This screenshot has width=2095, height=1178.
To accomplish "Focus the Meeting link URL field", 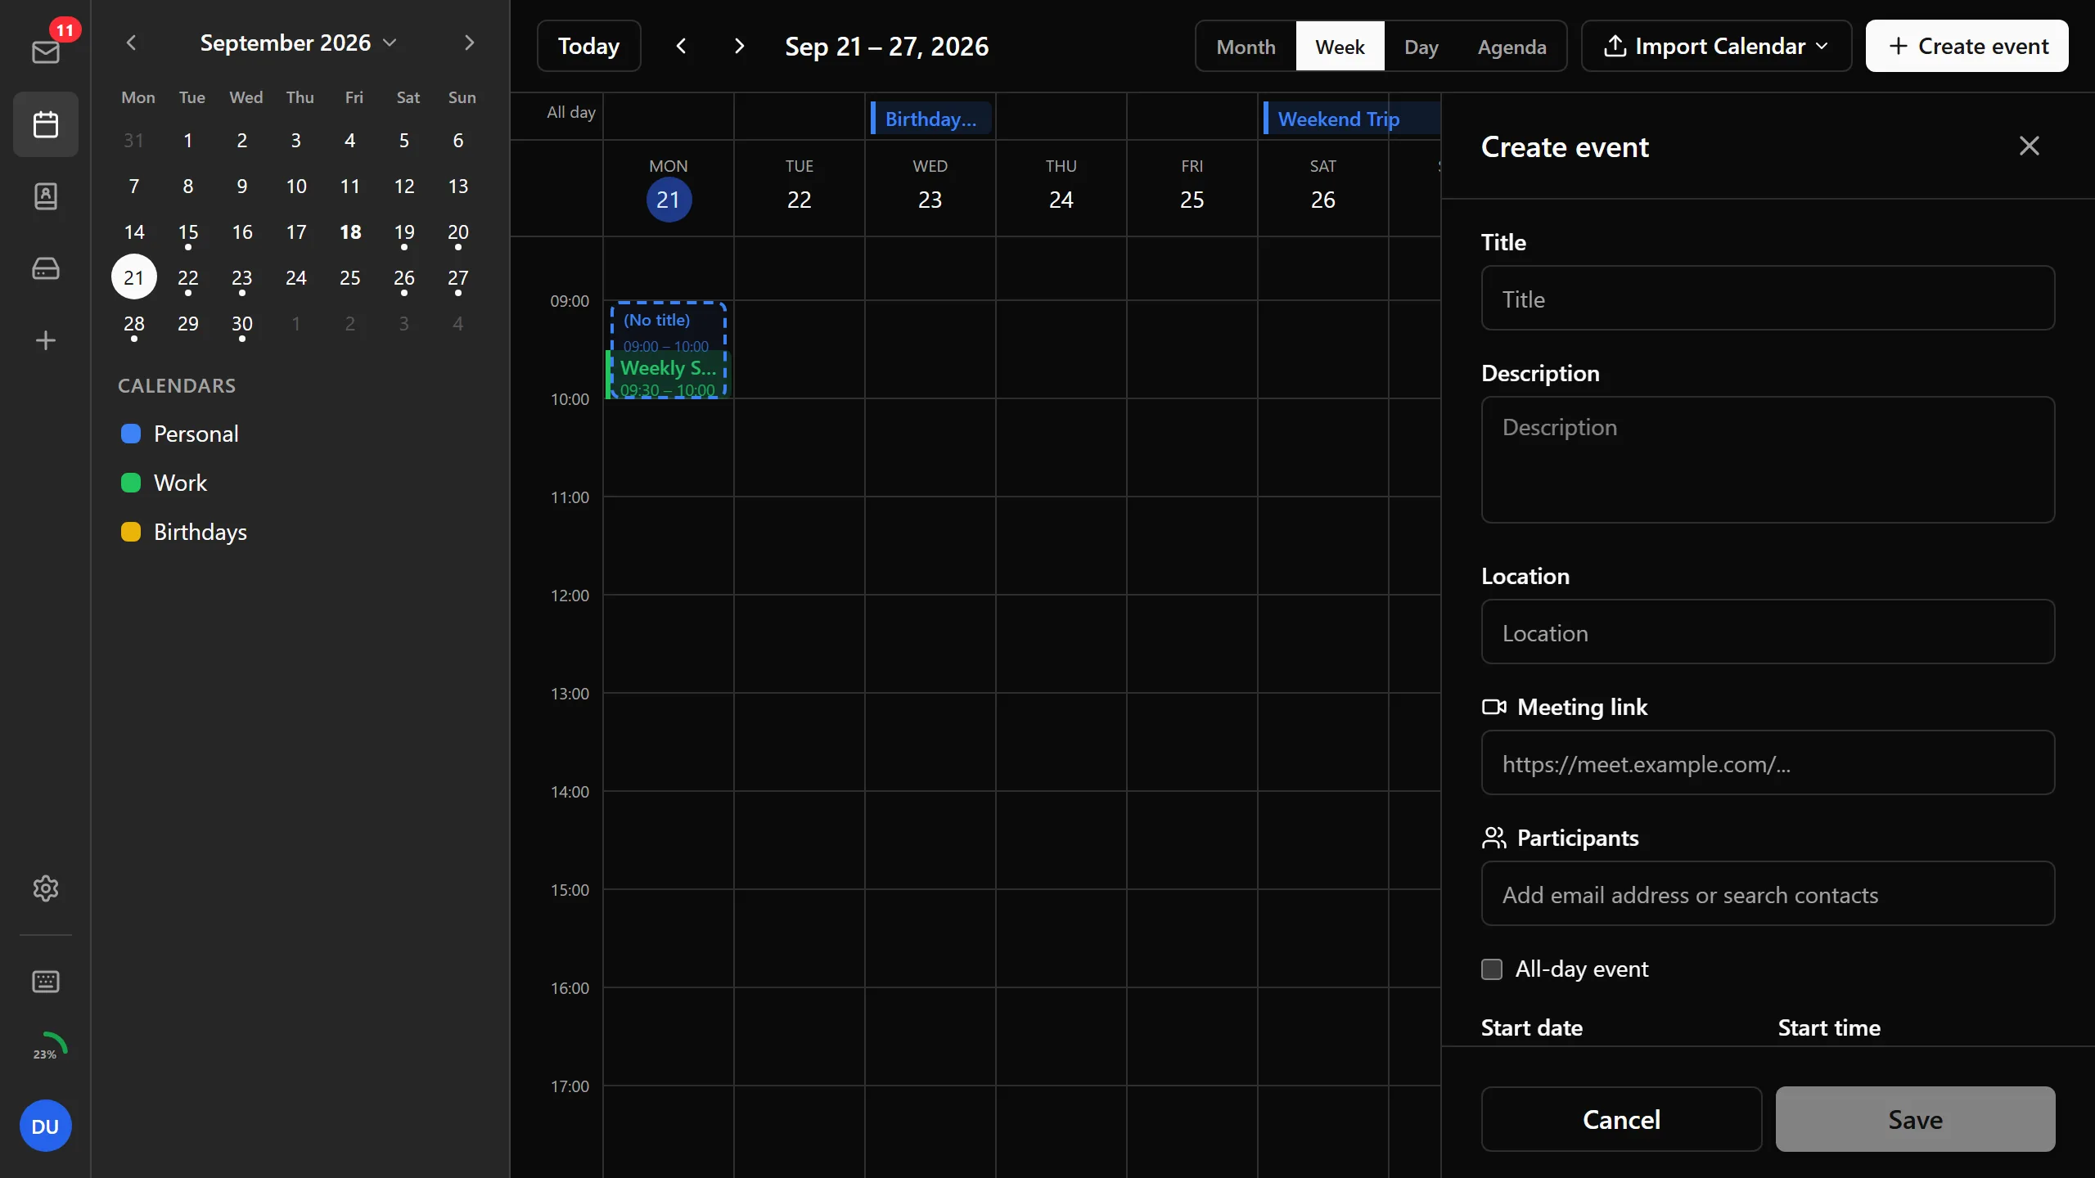I will (x=1768, y=763).
